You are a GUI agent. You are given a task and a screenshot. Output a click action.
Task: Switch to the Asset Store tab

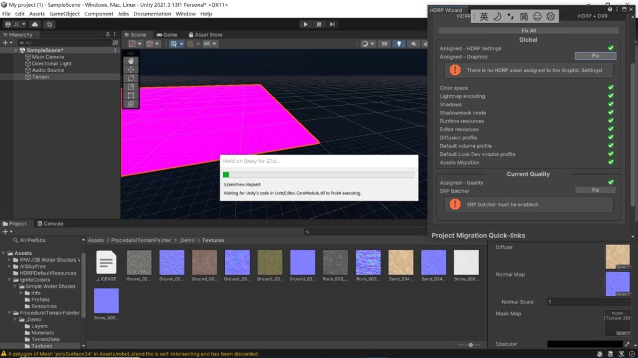205,35
